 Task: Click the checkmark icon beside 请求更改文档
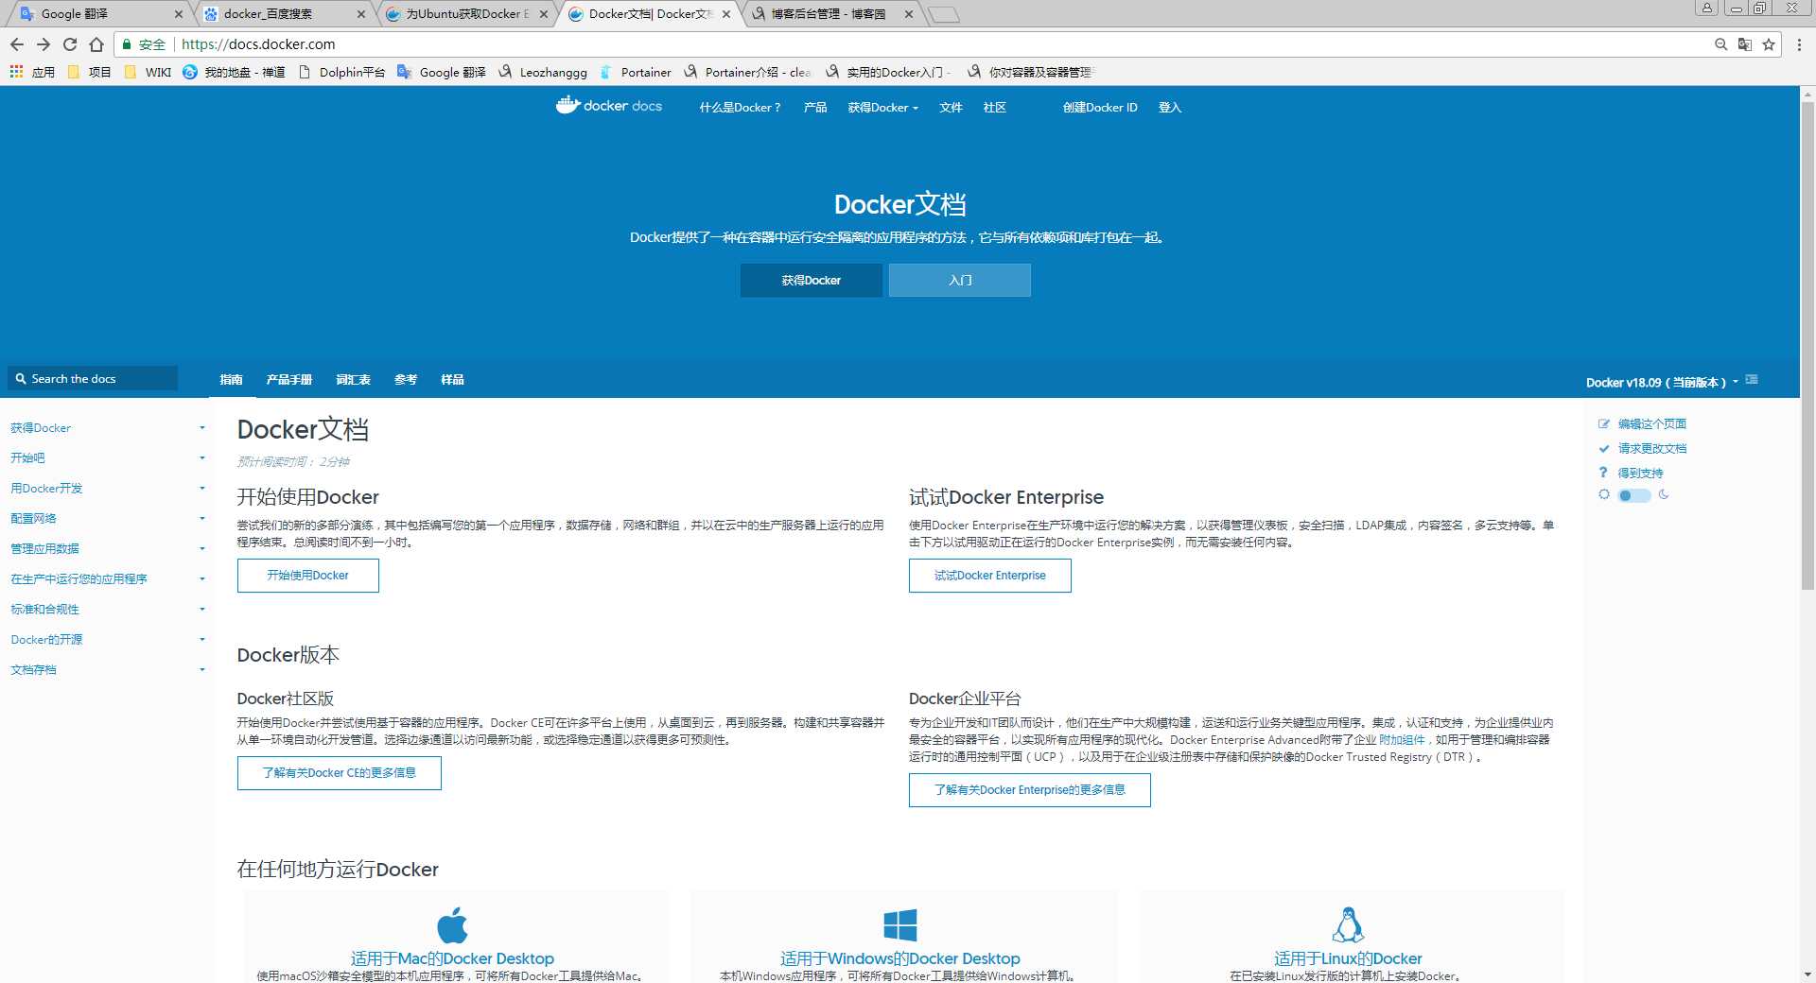pyautogui.click(x=1604, y=448)
